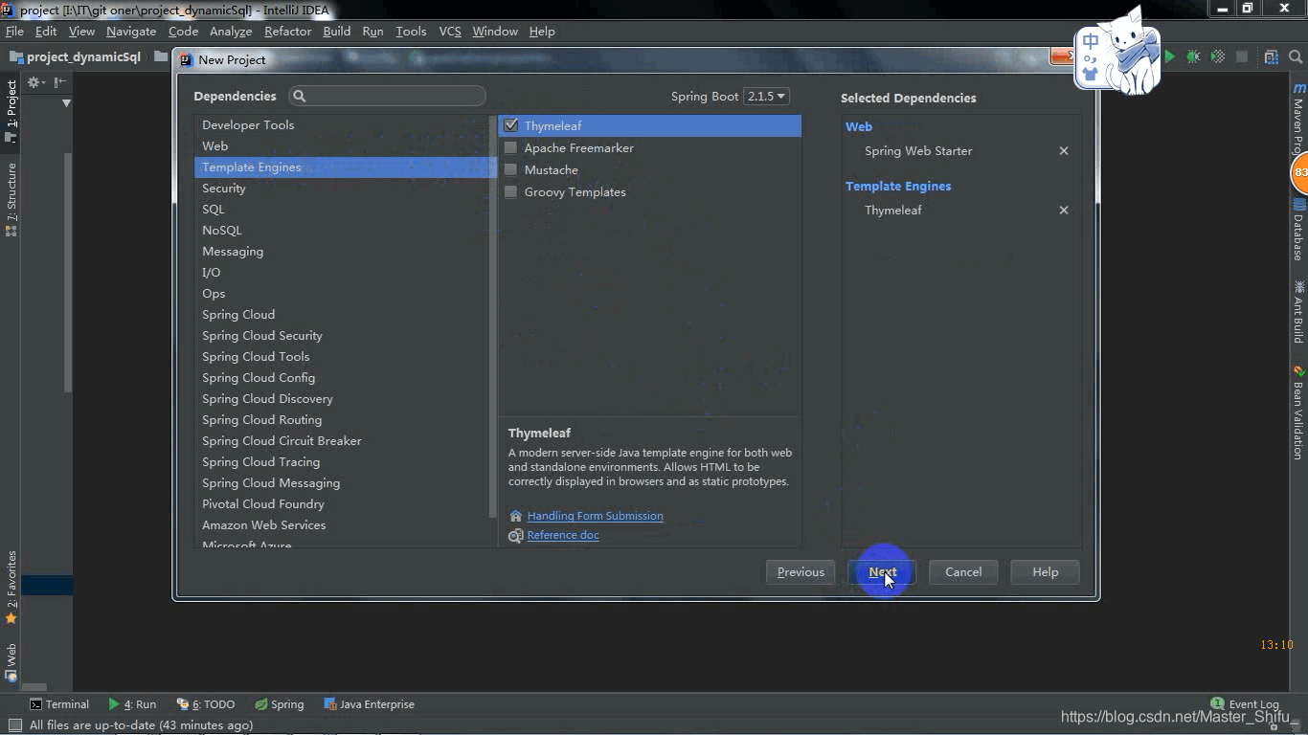Open the Favorites side tool window
The height and width of the screenshot is (735, 1308).
[x=11, y=588]
